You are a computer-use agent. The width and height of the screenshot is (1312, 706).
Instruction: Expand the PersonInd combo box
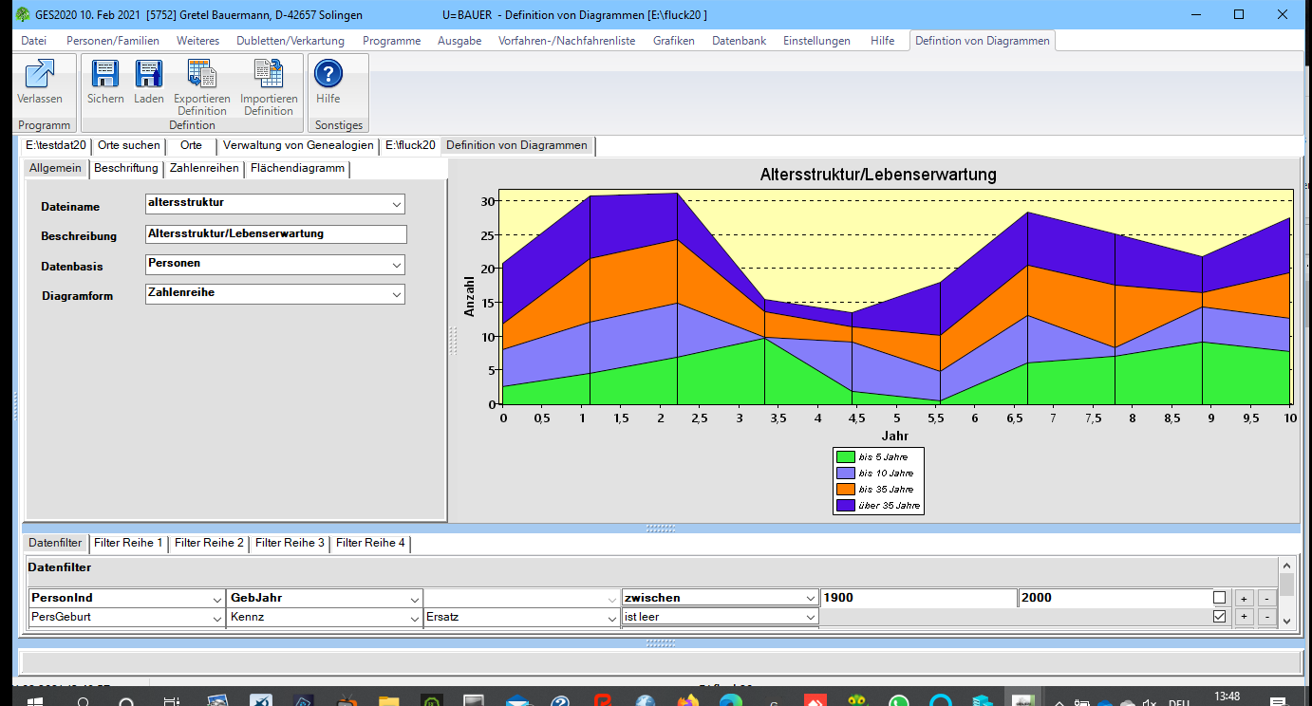[217, 599]
